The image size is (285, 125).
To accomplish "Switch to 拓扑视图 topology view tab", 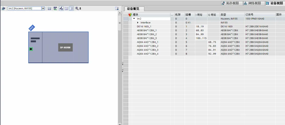I will [x=230, y=3].
